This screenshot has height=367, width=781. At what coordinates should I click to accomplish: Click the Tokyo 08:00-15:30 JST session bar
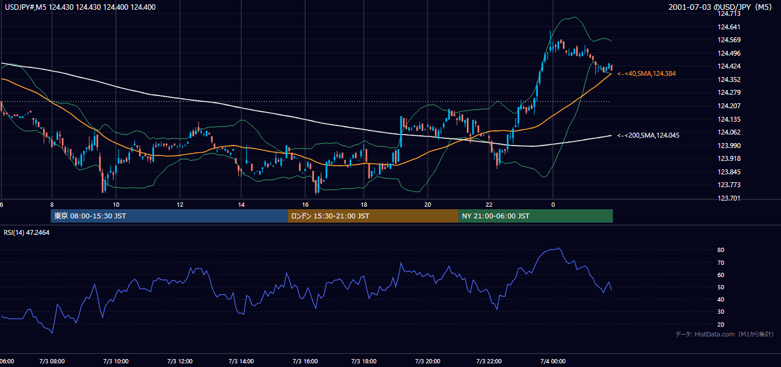click(x=169, y=216)
